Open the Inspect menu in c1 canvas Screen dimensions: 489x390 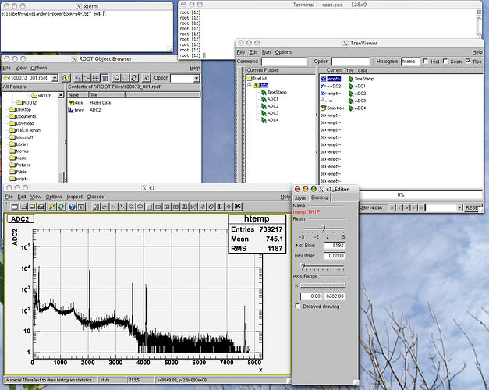74,197
